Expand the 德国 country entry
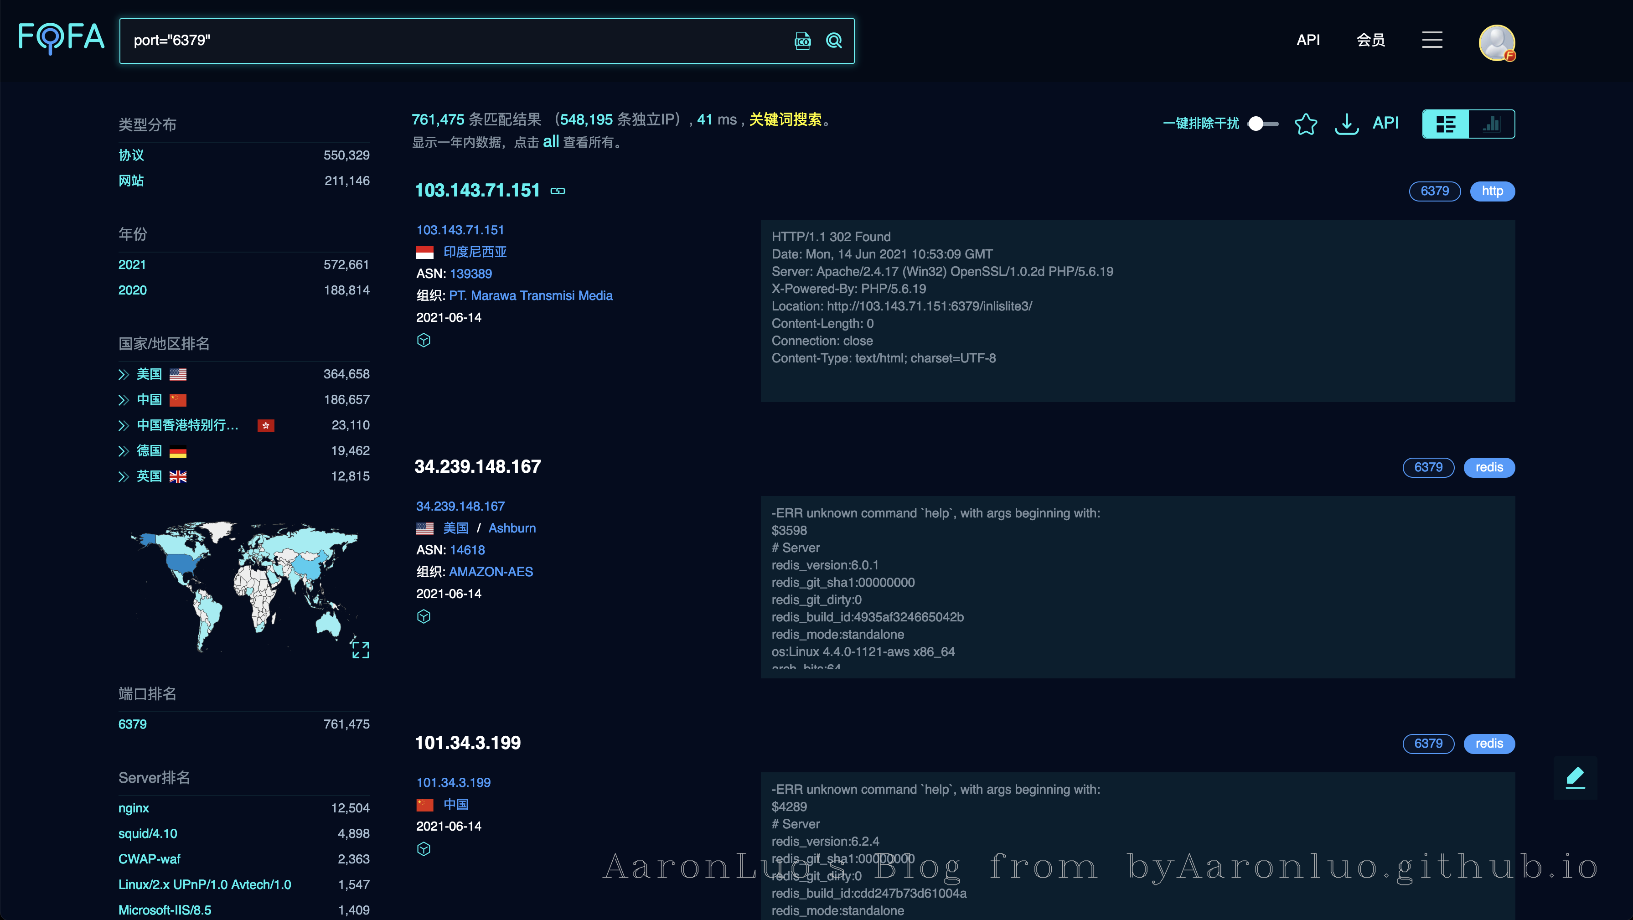 (x=124, y=451)
